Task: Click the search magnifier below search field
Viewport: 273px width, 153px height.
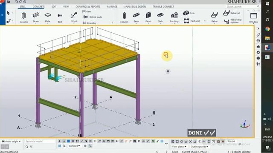Action: [26, 147]
